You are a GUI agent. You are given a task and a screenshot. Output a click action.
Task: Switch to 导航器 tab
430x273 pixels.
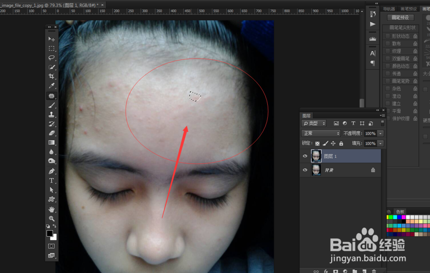[x=389, y=9]
